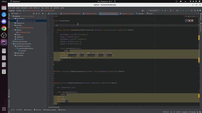Expand the Migrations folder
The height and width of the screenshot is (113, 202).
click(x=13, y=23)
